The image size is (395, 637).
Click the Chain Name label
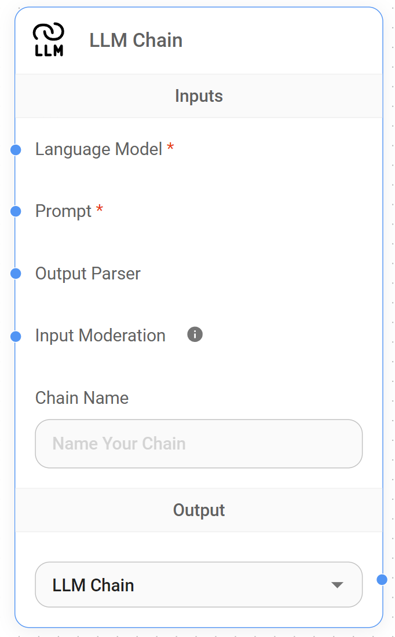[82, 397]
